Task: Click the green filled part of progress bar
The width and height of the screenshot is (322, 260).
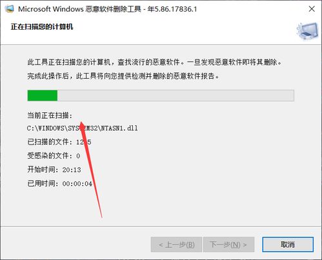Action: click(x=43, y=95)
